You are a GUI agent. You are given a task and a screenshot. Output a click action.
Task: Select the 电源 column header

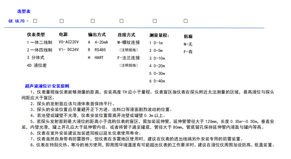pos(63,35)
